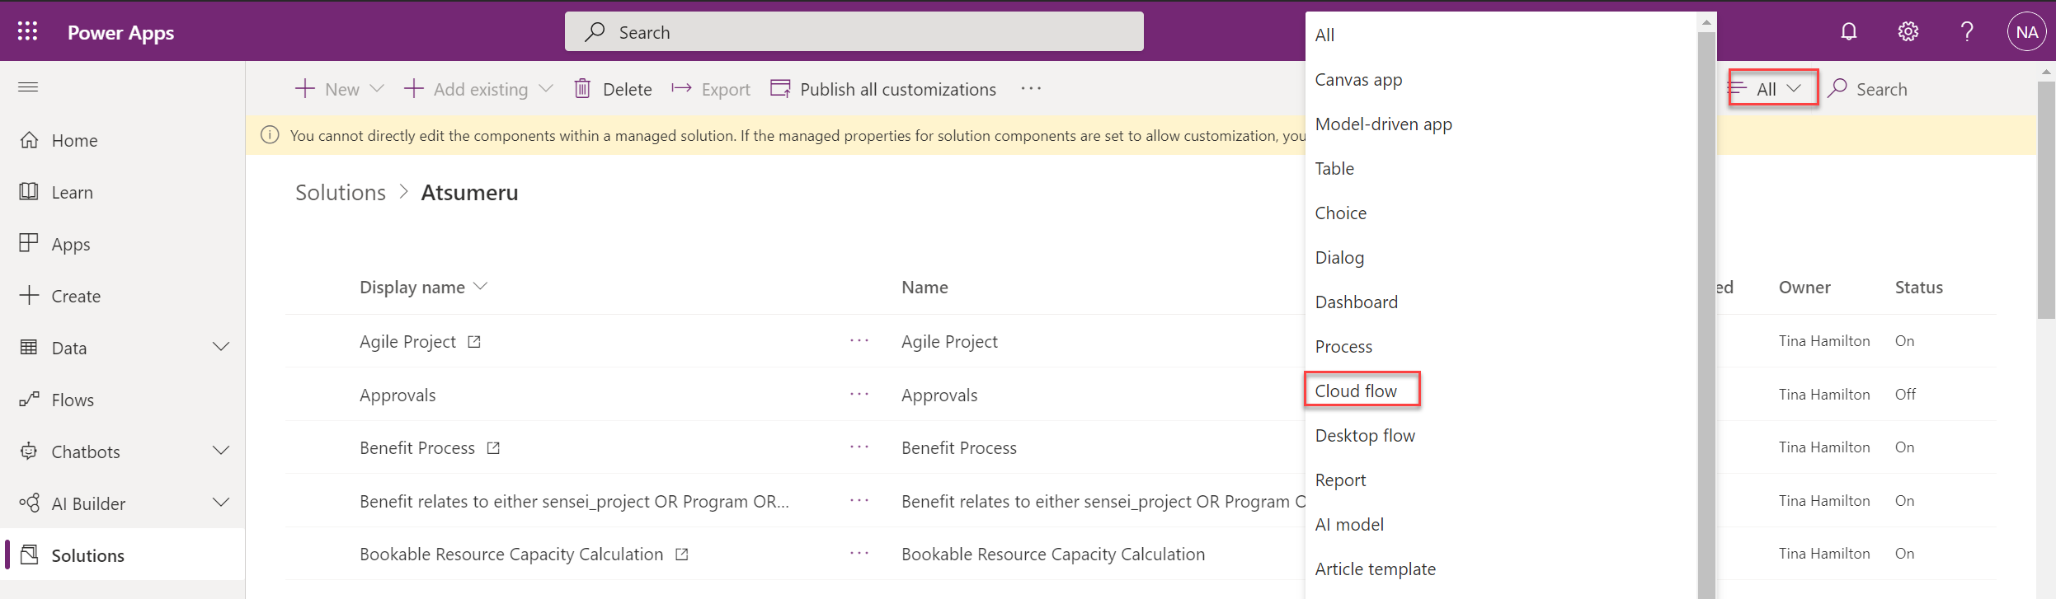Open the ellipsis for Bookable Resource Capacity Calculation
This screenshot has height=599, width=2056.
click(859, 553)
